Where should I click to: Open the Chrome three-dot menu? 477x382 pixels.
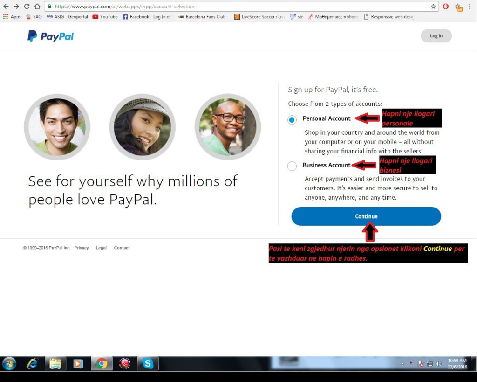470,7
